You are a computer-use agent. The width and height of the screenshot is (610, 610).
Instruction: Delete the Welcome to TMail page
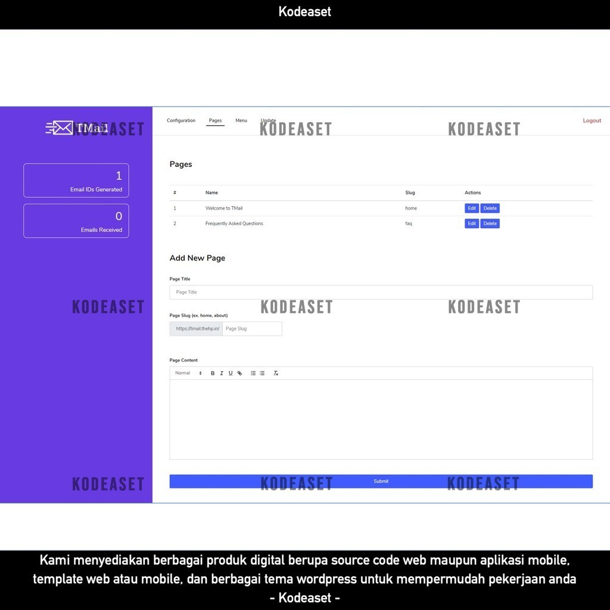click(490, 208)
